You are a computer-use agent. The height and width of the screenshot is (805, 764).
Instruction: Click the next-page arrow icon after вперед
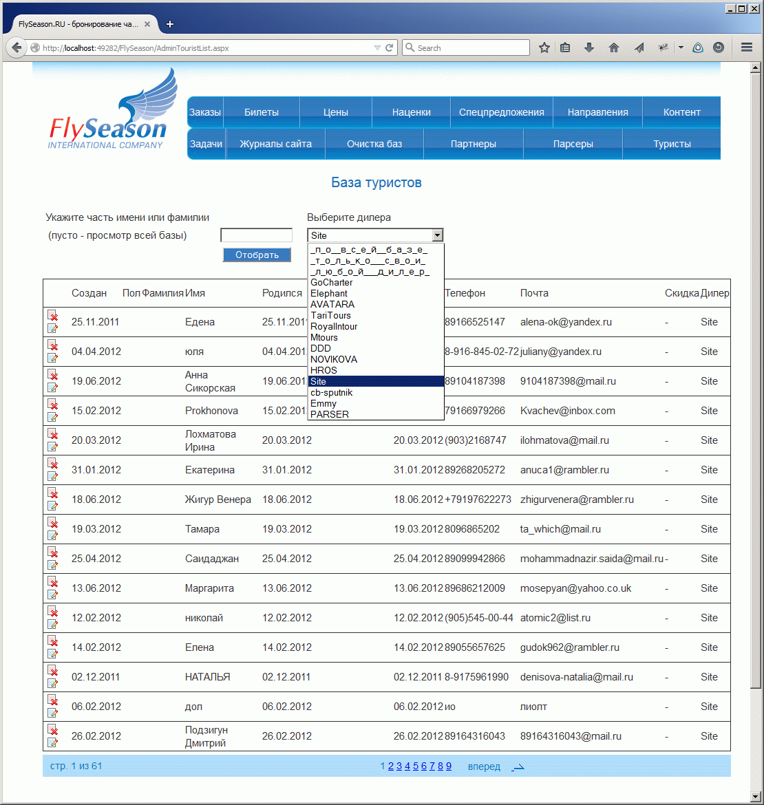(518, 766)
